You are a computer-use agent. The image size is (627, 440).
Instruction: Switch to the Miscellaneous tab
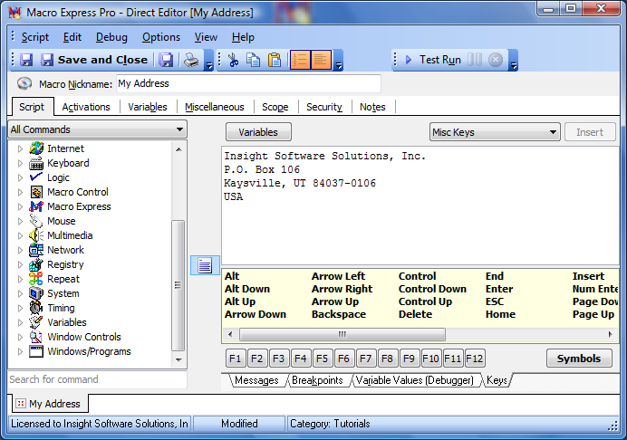[x=215, y=107]
